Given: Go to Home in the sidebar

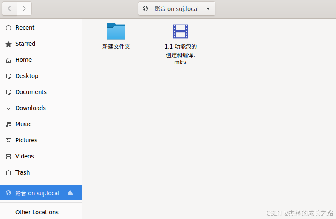Looking at the screenshot, I should [41, 60].
